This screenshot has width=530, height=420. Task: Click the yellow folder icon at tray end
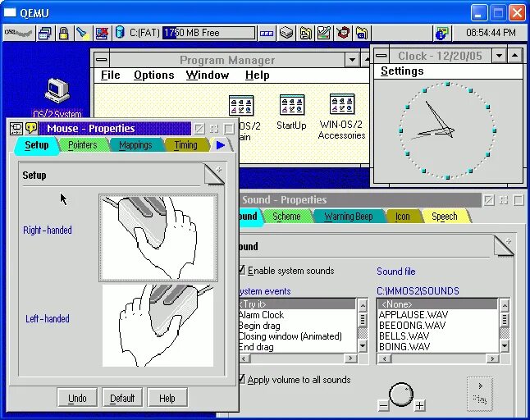point(362,33)
